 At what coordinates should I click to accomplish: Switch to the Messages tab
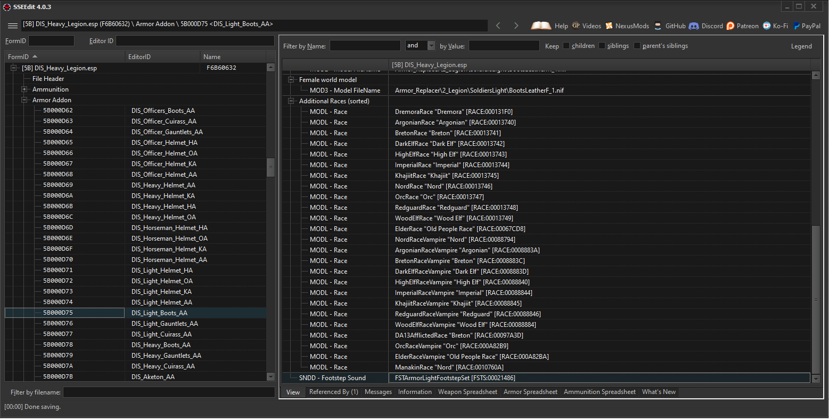tap(378, 392)
